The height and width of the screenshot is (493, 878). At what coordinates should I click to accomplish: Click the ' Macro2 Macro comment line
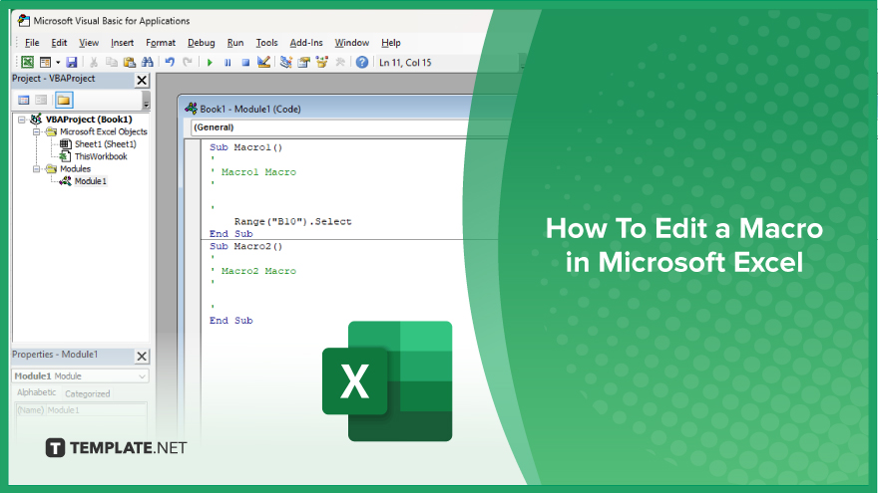pos(253,271)
